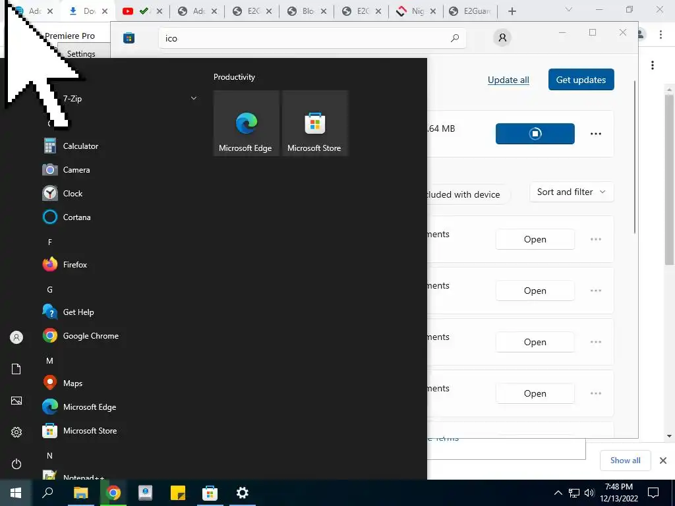Open File Explorer from the taskbar

coord(80,493)
